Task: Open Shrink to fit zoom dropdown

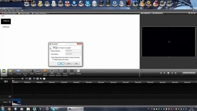Action: [158, 13]
